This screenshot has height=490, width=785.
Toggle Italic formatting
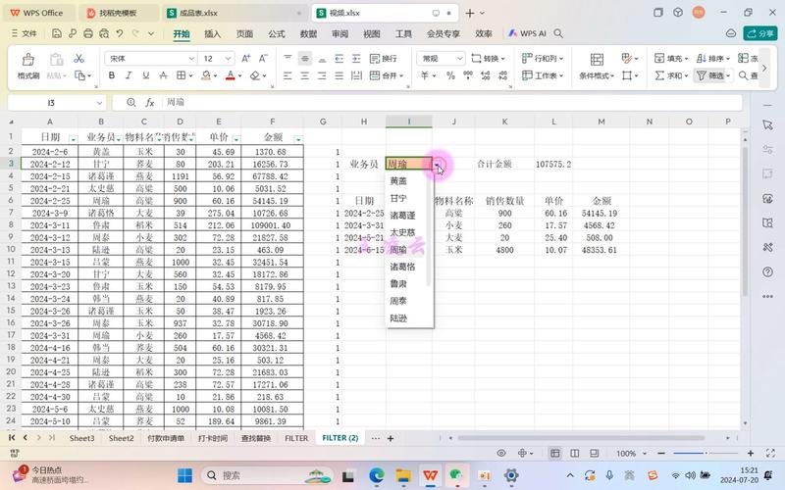coord(129,75)
